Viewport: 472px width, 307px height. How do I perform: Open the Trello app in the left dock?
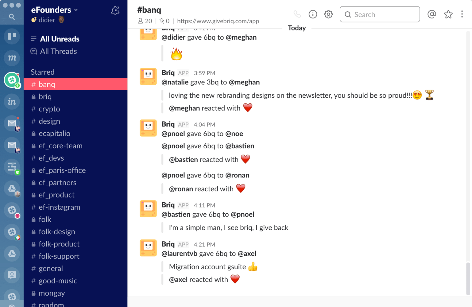pos(12,36)
